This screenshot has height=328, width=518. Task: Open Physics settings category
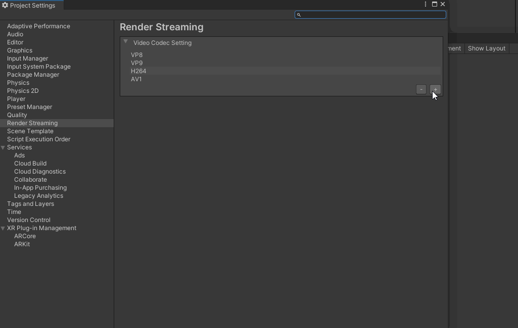tap(18, 82)
